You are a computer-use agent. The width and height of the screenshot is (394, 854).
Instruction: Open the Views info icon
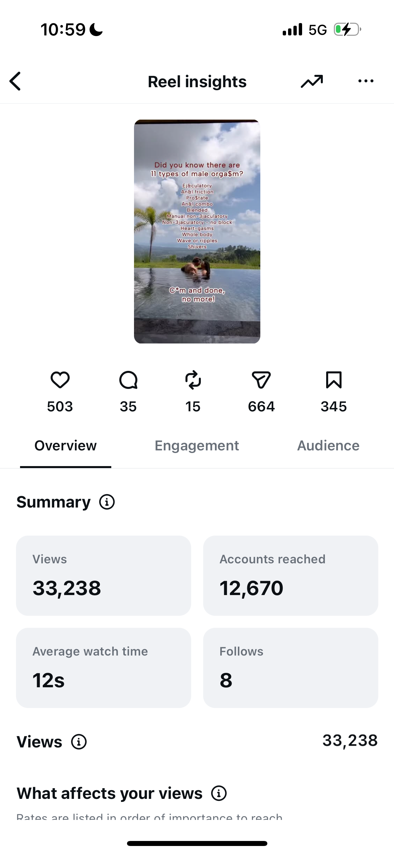pyautogui.click(x=79, y=742)
